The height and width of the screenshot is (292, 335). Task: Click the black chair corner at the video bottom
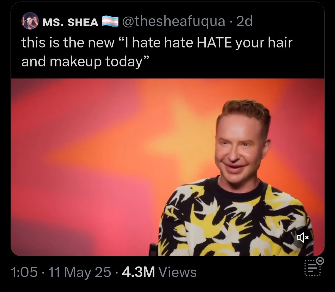154,250
